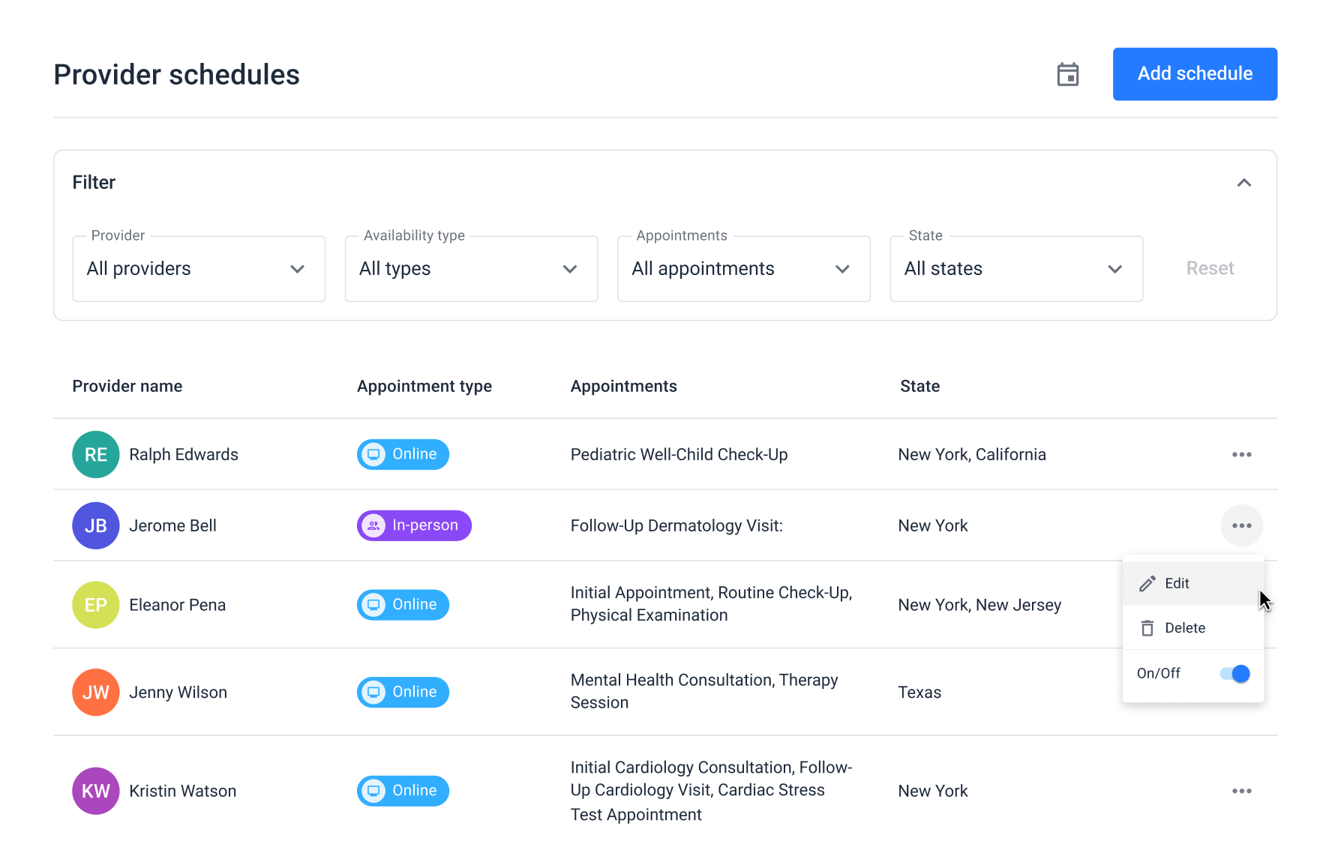The width and height of the screenshot is (1332, 859).
Task: Click the pencil icon next to Edit
Action: (x=1147, y=583)
